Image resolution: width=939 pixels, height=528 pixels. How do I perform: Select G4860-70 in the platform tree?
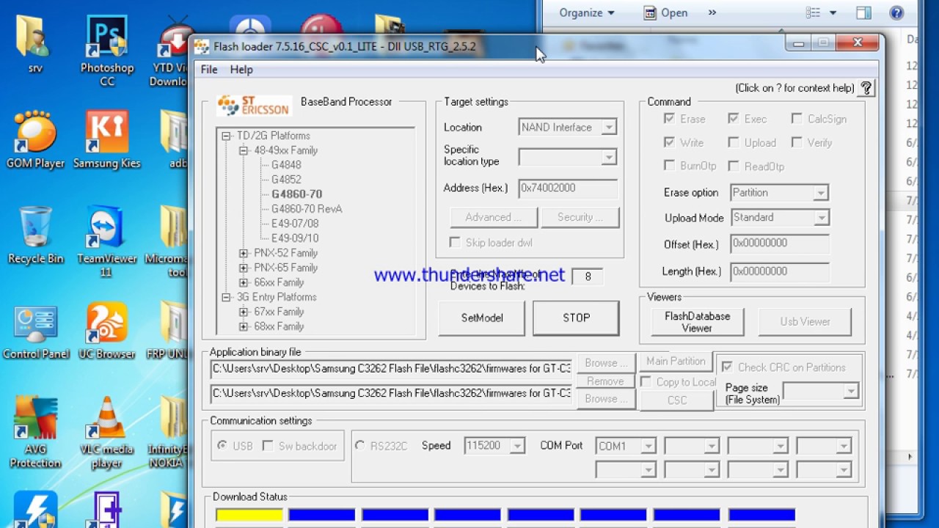pos(296,194)
